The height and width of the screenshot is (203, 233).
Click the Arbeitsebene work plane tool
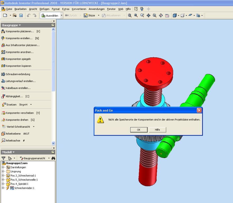click(x=15, y=134)
